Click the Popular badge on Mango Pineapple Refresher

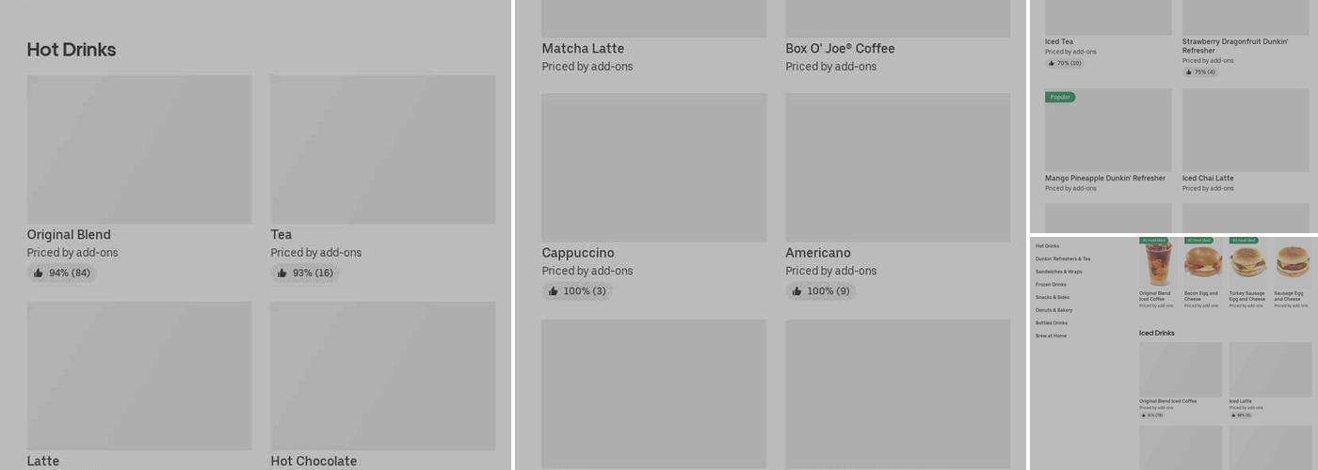tap(1060, 97)
